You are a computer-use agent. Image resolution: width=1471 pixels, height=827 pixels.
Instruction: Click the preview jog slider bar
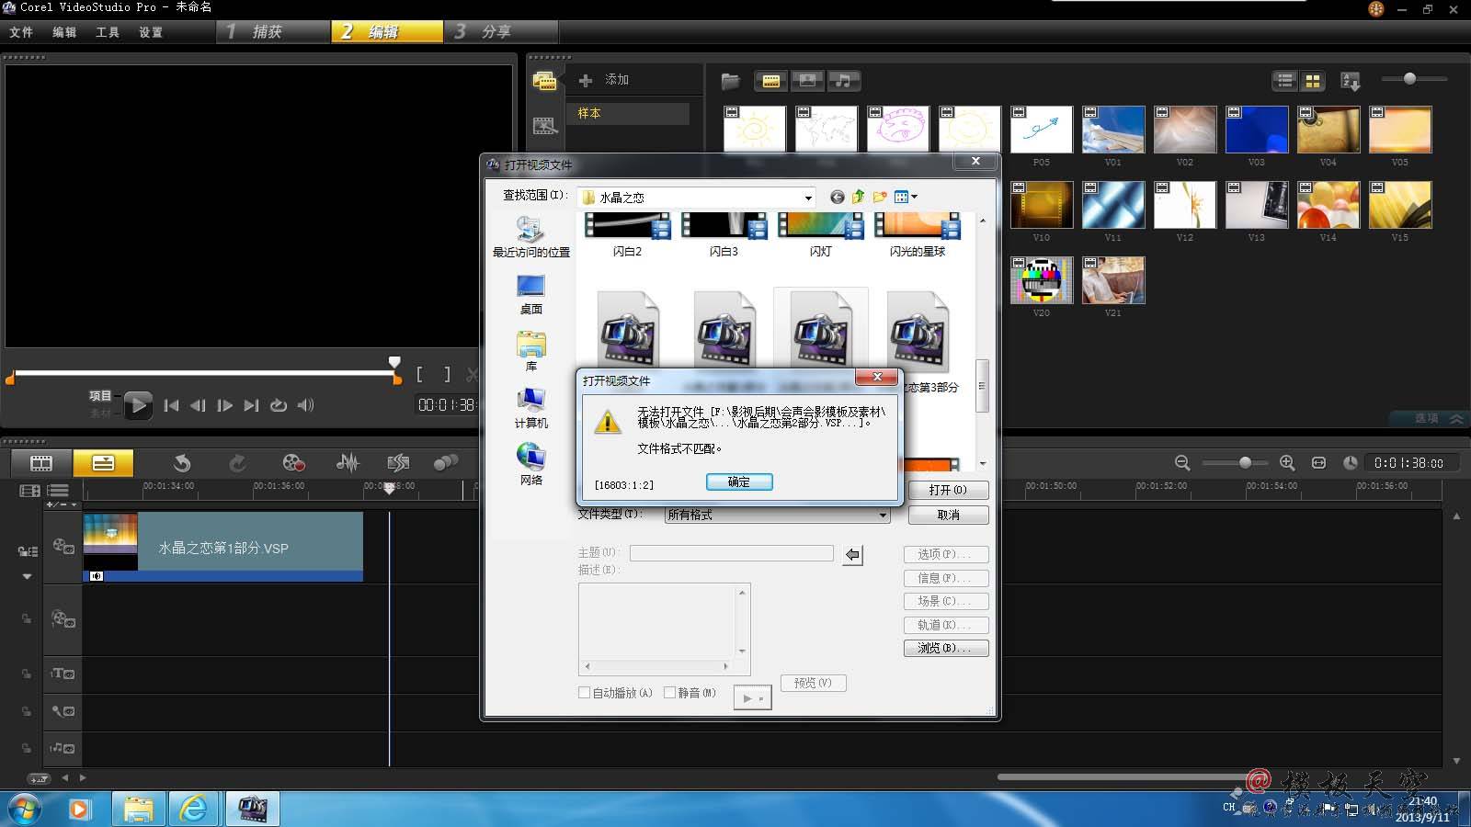[204, 373]
